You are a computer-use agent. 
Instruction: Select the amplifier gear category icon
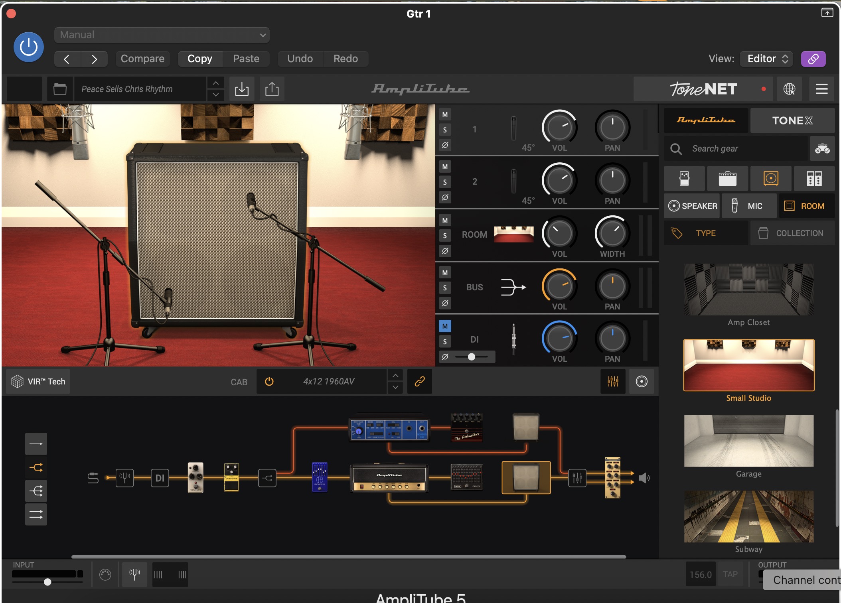(x=727, y=179)
